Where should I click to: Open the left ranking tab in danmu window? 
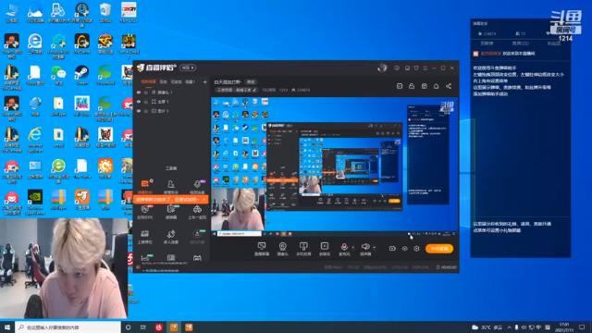[487, 43]
